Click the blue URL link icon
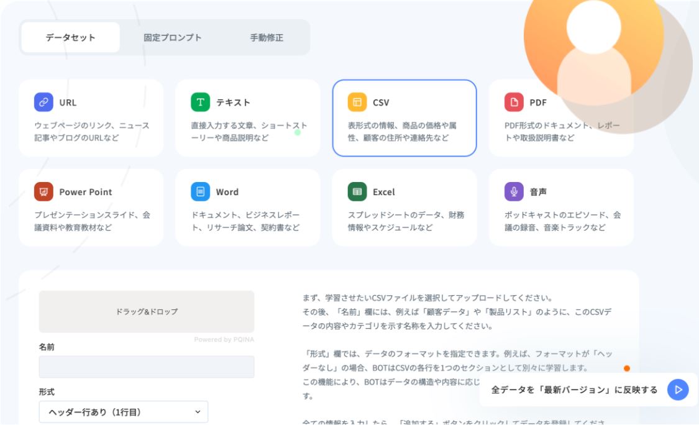 click(43, 103)
